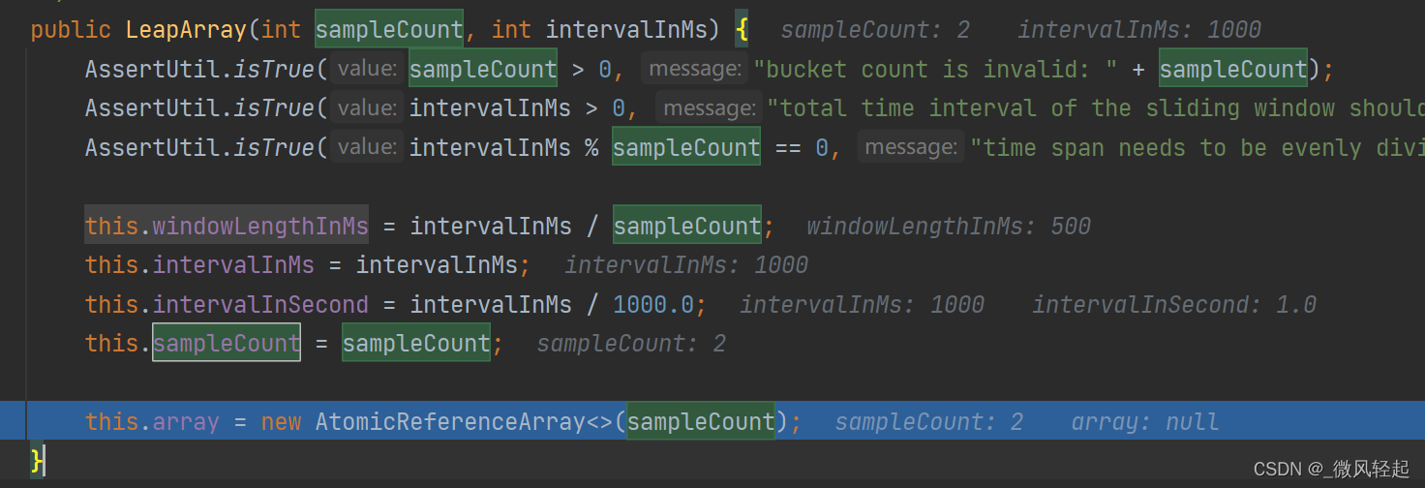Click highlighted sampleCount in 'intervalInMs % sampleCount'
This screenshot has width=1425, height=488.
point(686,148)
